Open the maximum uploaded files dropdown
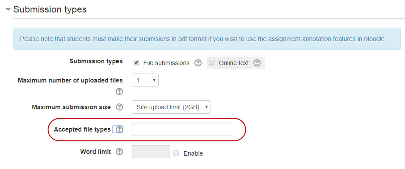The image size is (405, 169). click(x=145, y=80)
